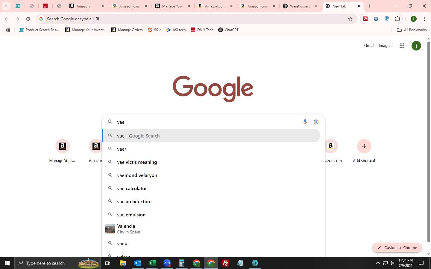Search by image with Lens icon
431x269 pixels.
coord(316,122)
